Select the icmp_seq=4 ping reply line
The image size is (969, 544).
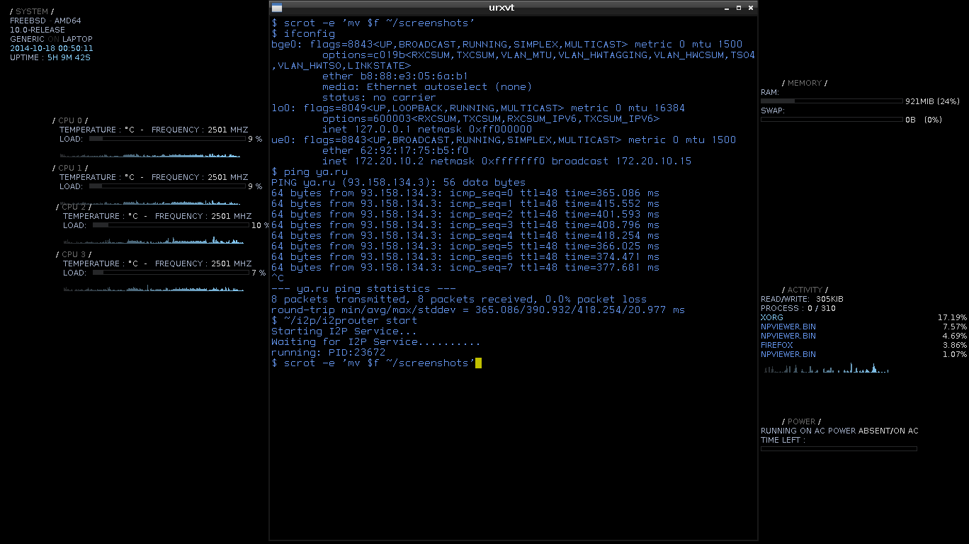[465, 236]
